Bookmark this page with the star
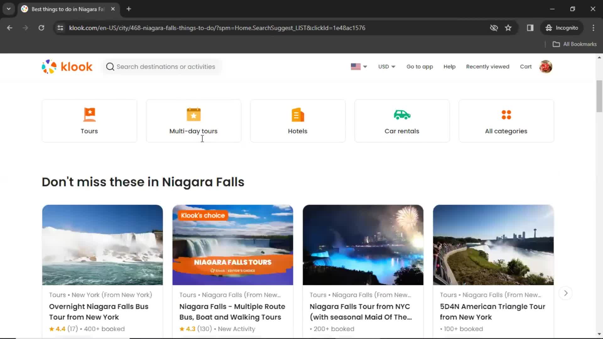This screenshot has height=339, width=603. [x=508, y=28]
